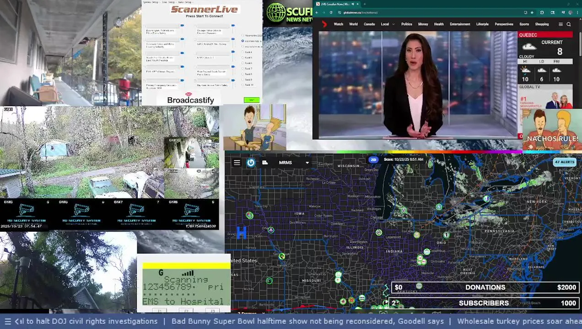This screenshot has height=329, width=582.
Task: Go to the Lifestyle section
Action: (482, 24)
